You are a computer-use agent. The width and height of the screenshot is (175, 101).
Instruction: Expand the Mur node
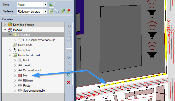point(15,75)
